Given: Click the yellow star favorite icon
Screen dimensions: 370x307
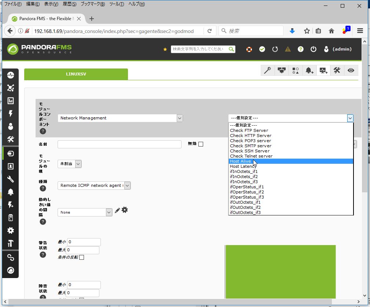Looking at the screenshot, I should 165,49.
